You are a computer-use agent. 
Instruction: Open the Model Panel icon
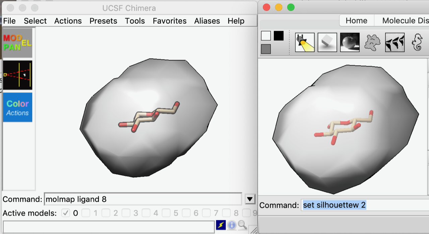click(17, 43)
